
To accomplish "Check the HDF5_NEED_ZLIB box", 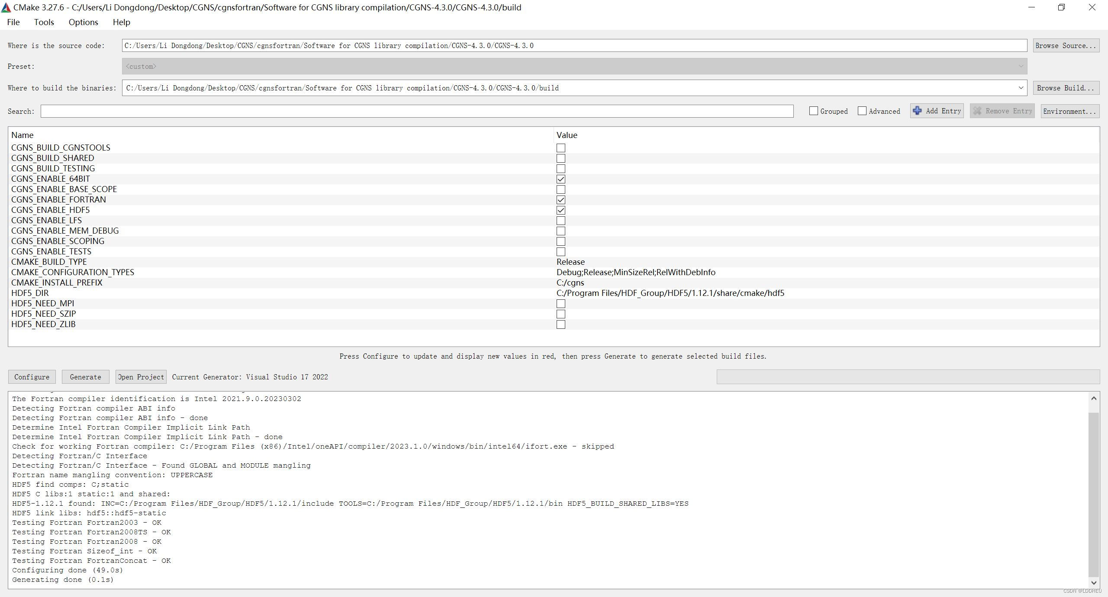I will (561, 324).
